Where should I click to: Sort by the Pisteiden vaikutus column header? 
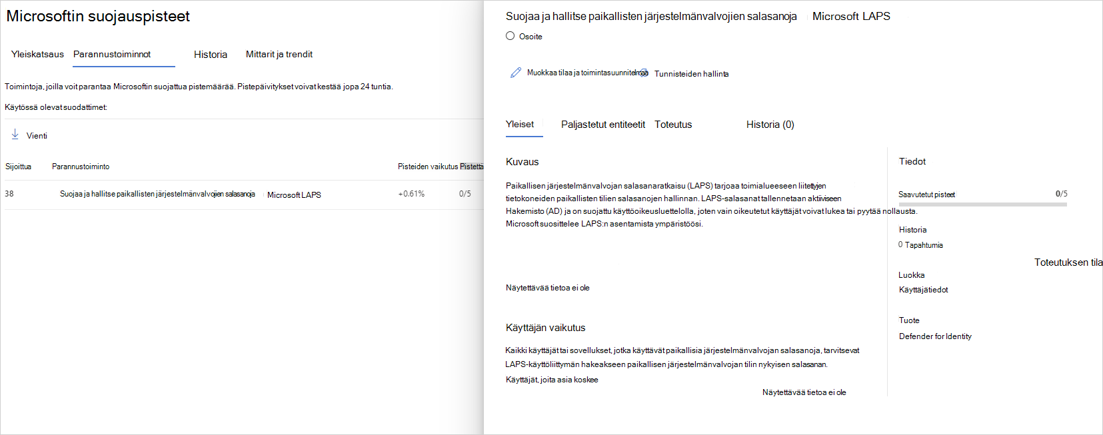[428, 167]
